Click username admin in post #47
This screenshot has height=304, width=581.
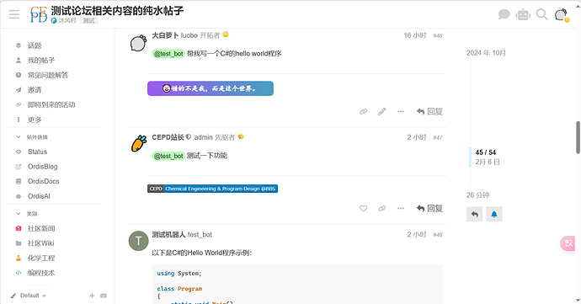204,137
